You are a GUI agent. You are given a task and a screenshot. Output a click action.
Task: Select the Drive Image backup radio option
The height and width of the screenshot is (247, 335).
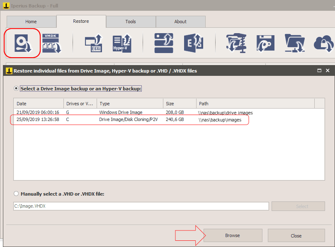click(16, 88)
